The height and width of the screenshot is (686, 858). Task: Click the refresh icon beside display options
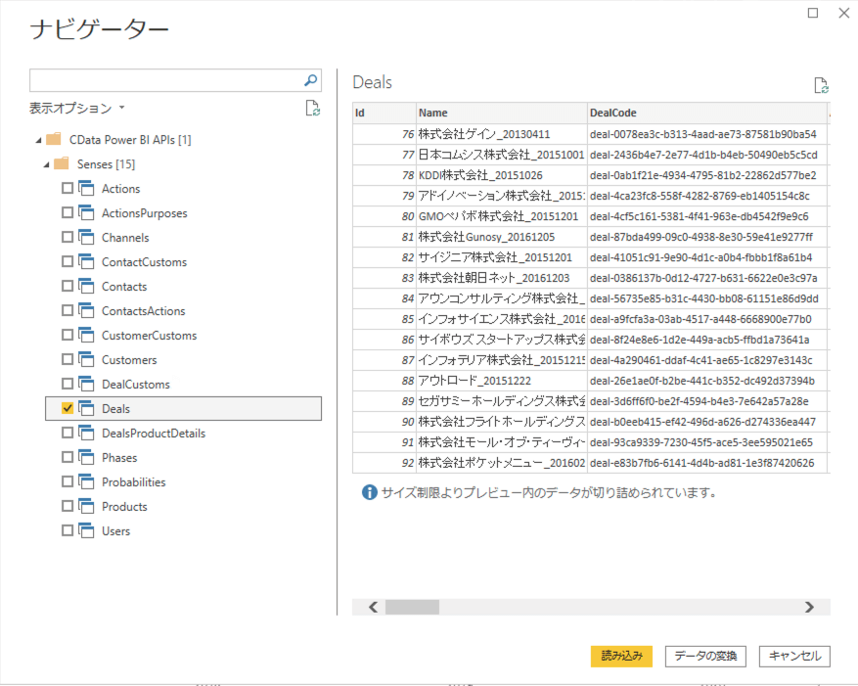pos(312,108)
